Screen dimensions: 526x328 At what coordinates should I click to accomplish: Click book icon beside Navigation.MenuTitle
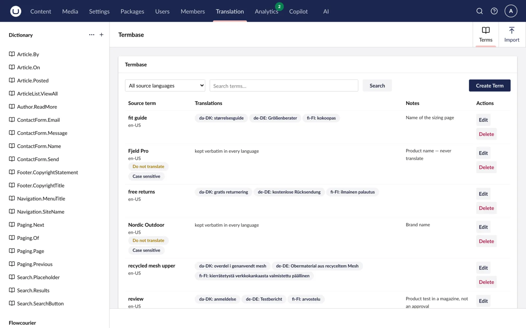[x=12, y=198]
